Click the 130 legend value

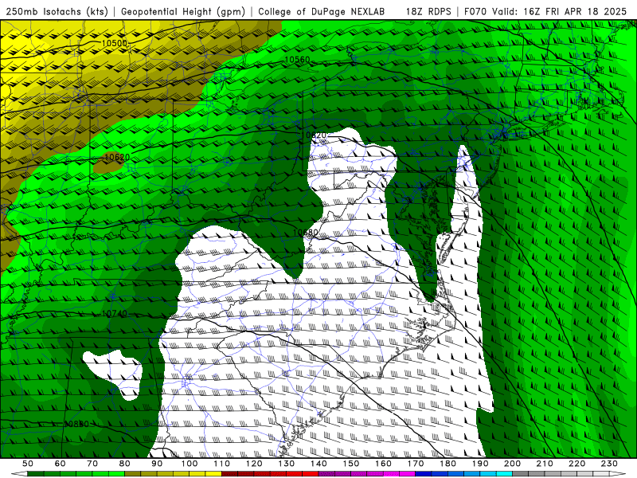(x=287, y=464)
